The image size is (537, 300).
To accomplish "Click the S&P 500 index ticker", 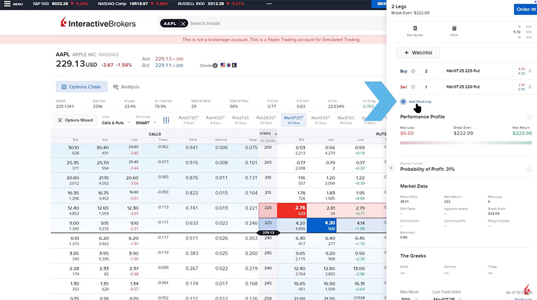I will (60, 4).
